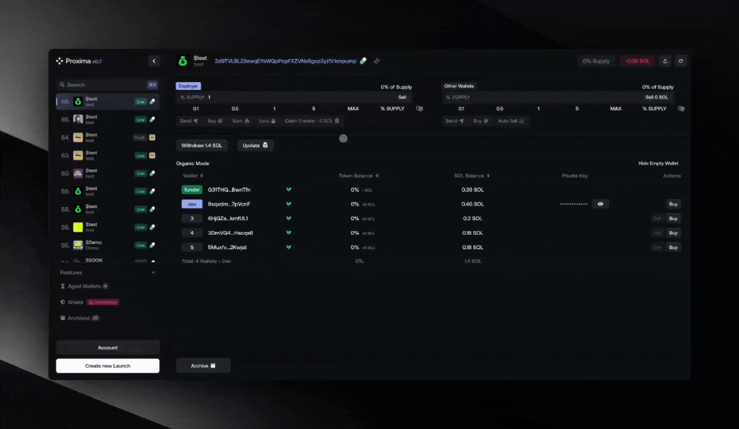Select MAX sell amount for Deployer

point(353,108)
